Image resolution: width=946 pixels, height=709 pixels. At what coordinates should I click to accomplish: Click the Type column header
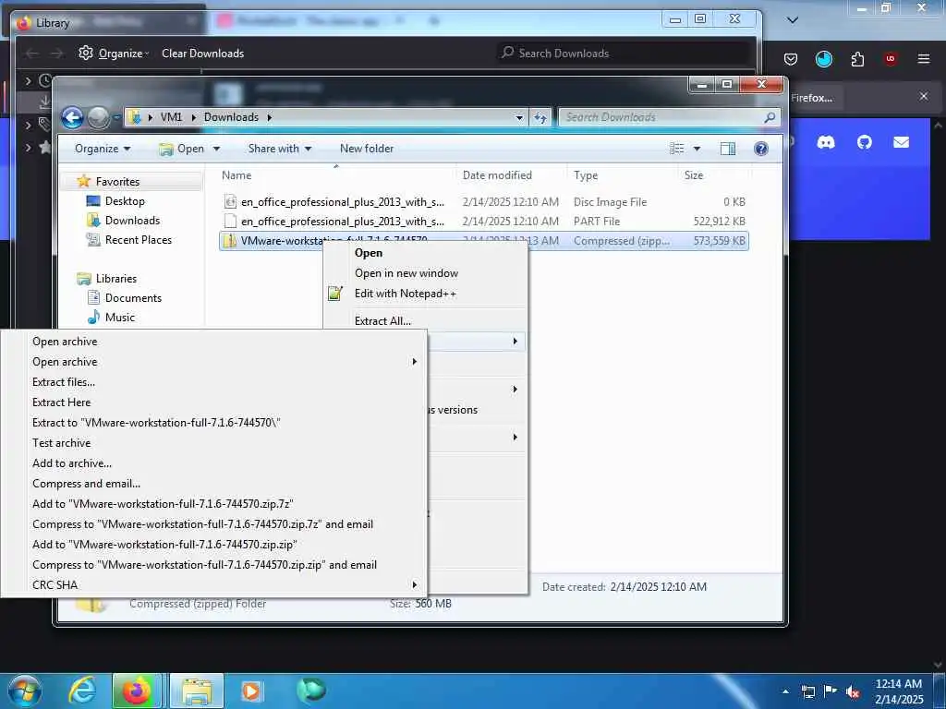(x=585, y=175)
